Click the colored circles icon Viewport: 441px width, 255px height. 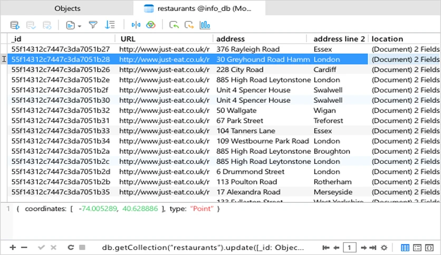pos(151,25)
